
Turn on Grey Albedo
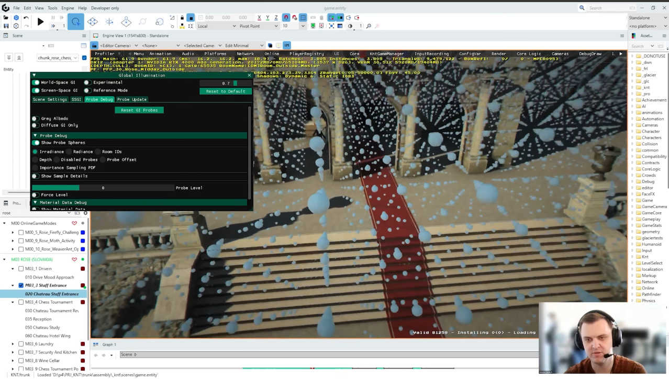pos(35,119)
